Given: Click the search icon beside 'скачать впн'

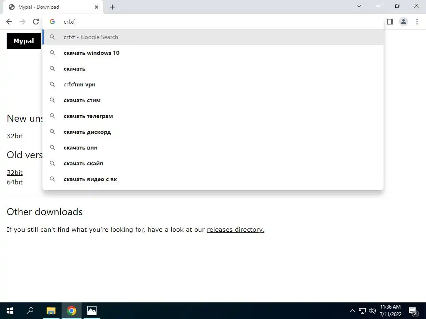Looking at the screenshot, I should pos(52,147).
